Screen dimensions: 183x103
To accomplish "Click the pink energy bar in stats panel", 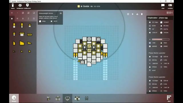I will coord(161,39).
